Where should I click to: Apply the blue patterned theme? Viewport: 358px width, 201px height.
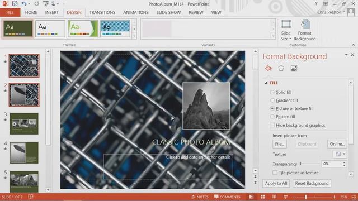pyautogui.click(x=115, y=28)
